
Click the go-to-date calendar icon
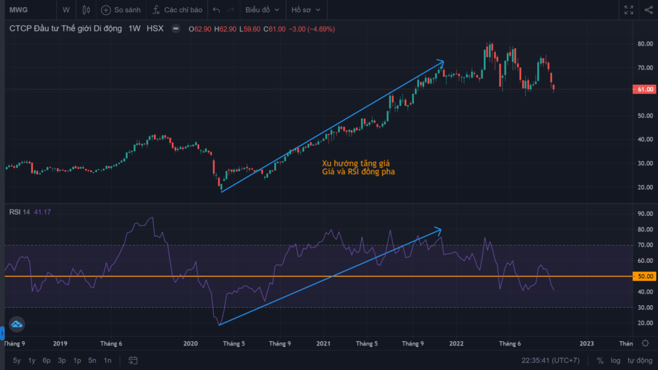tap(133, 360)
